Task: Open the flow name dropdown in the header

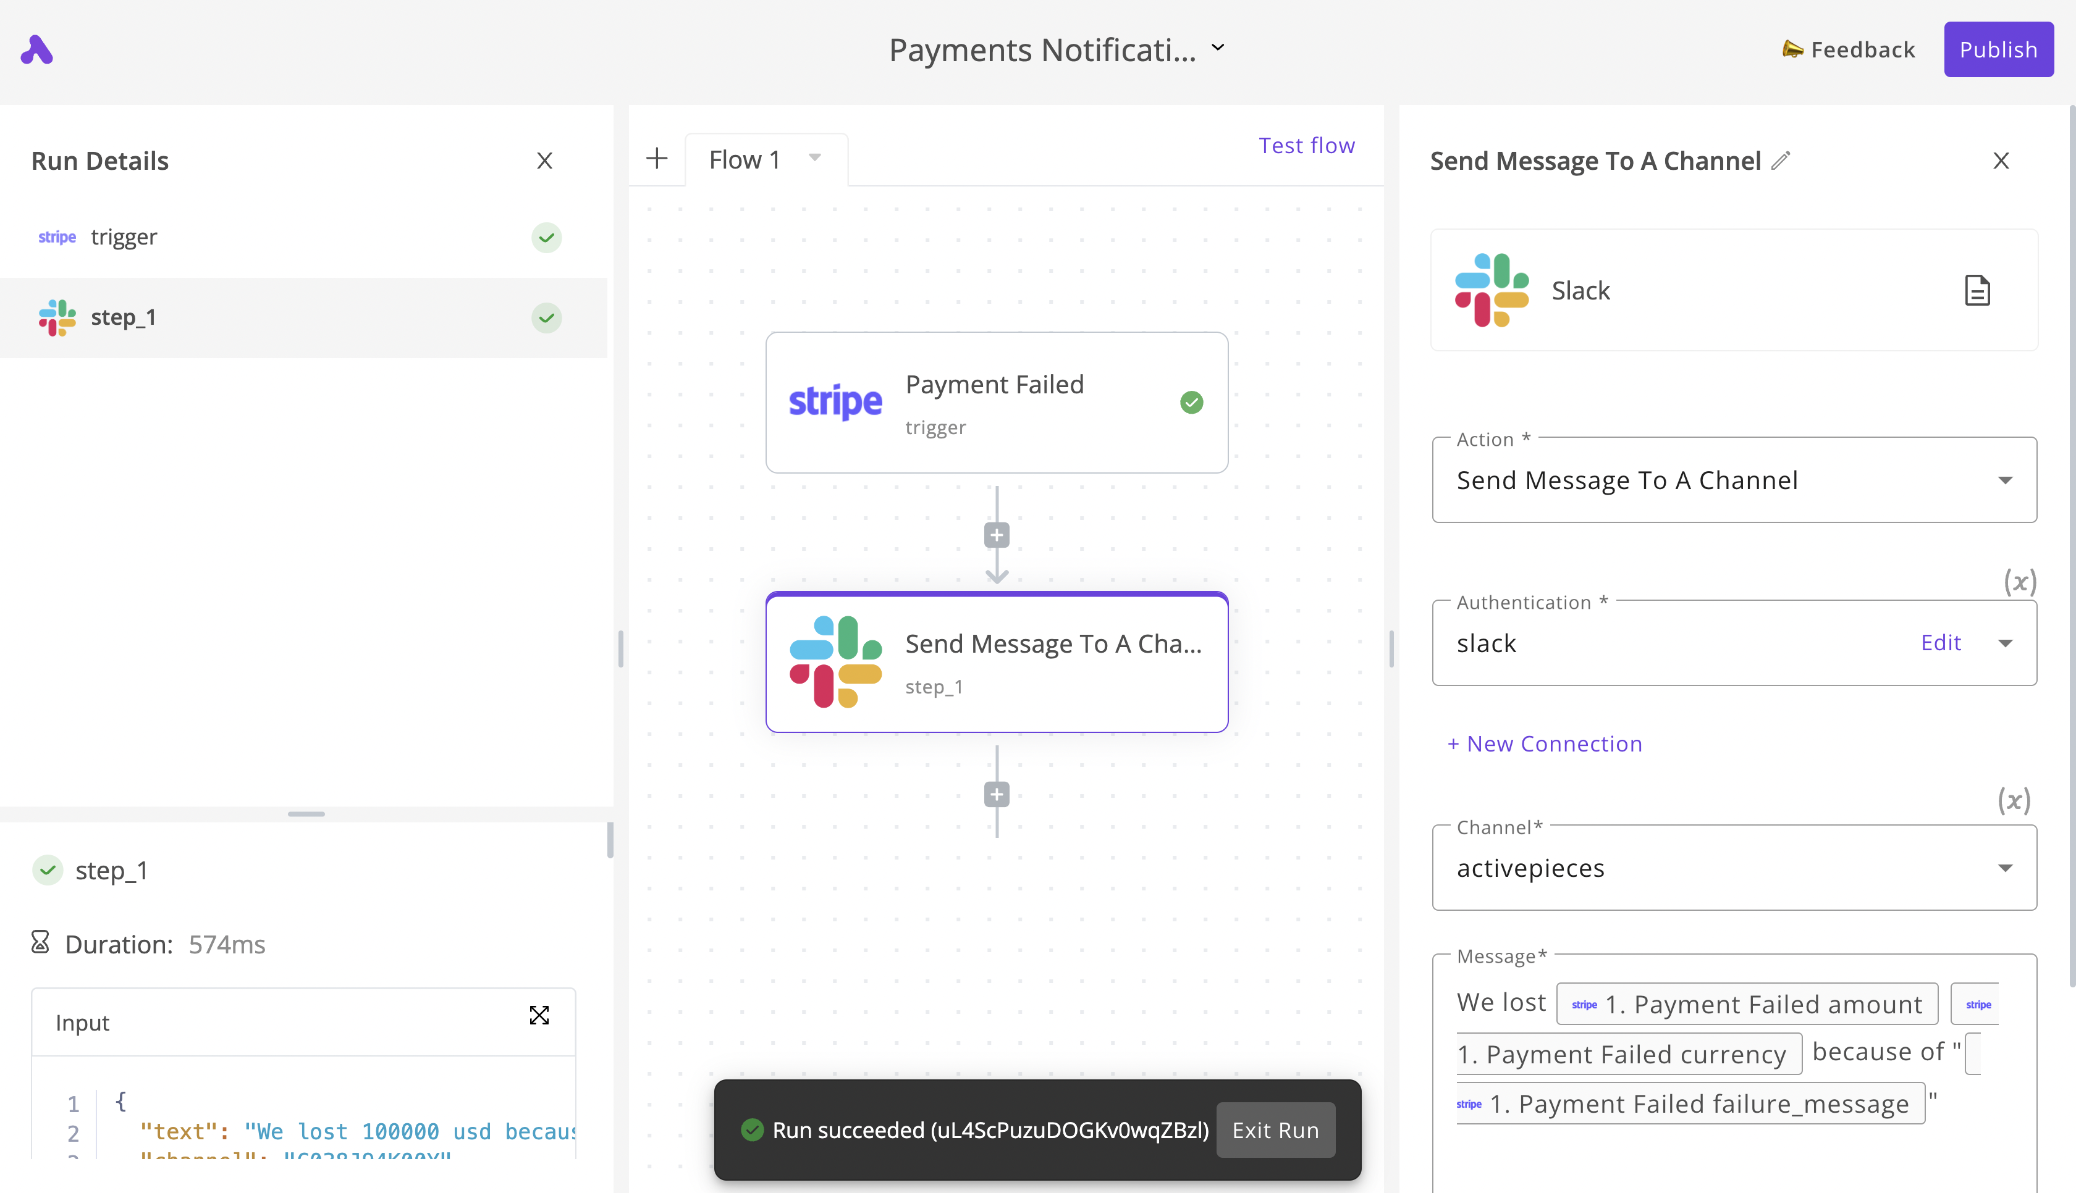Action: [x=1218, y=48]
